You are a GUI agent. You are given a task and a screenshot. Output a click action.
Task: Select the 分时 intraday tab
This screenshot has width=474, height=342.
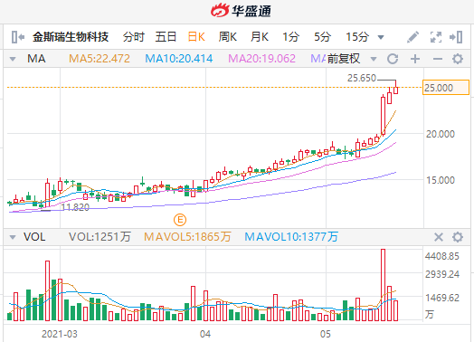(x=134, y=37)
